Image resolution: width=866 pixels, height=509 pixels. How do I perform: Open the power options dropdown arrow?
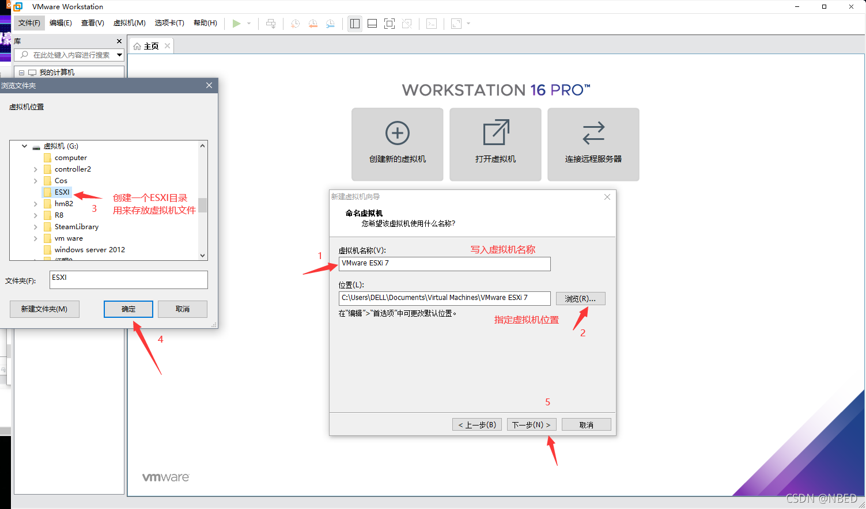click(x=249, y=24)
